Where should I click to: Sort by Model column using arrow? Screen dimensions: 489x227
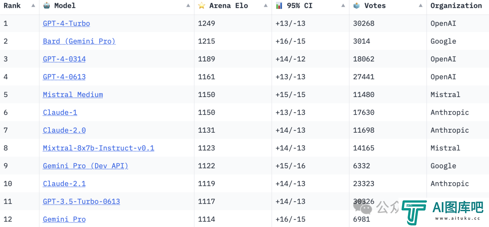point(188,5)
